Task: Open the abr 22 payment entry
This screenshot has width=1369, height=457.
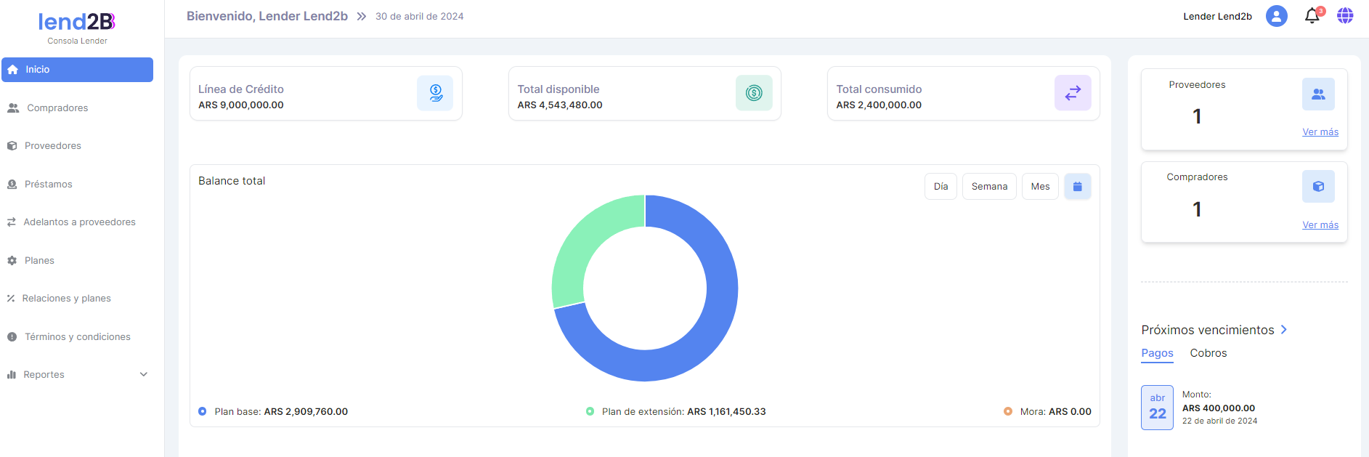Action: tap(1157, 408)
